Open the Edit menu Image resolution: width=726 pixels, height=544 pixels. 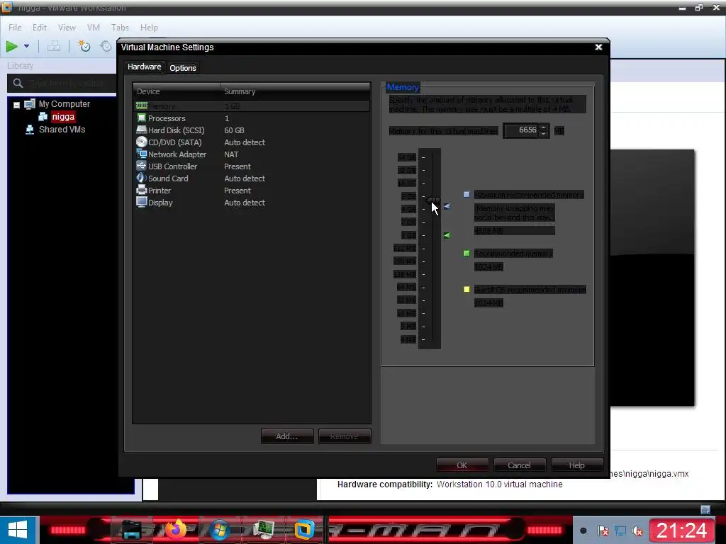click(40, 28)
